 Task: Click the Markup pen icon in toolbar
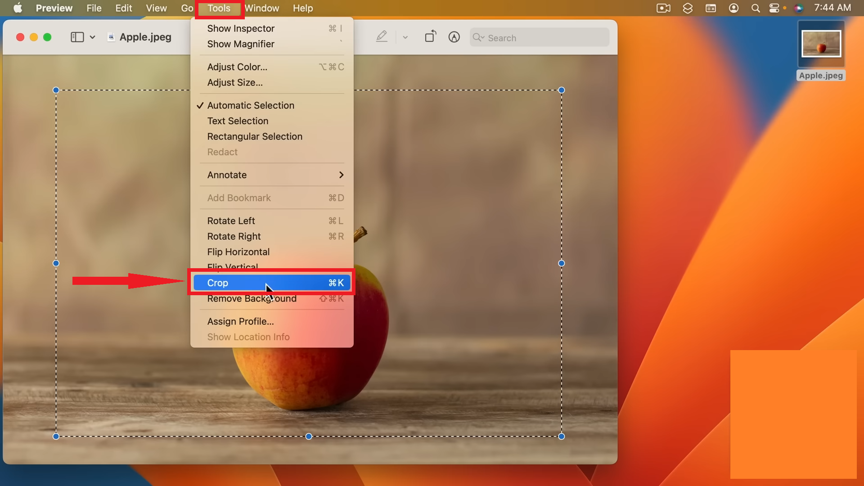pos(382,37)
